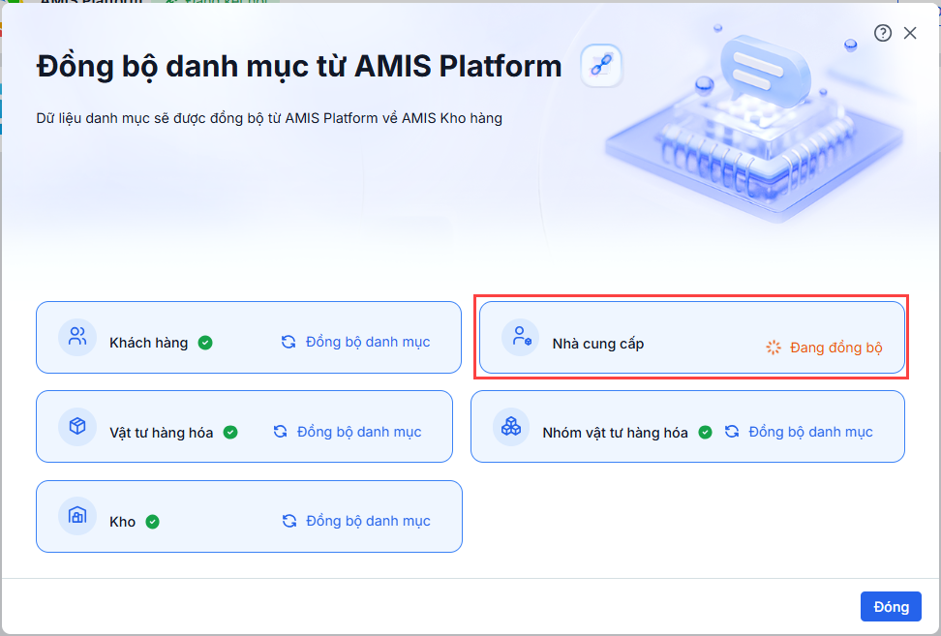Click the Nhóm vật tư hàng hóa label
Viewport: 941px width, 636px height.
point(615,433)
